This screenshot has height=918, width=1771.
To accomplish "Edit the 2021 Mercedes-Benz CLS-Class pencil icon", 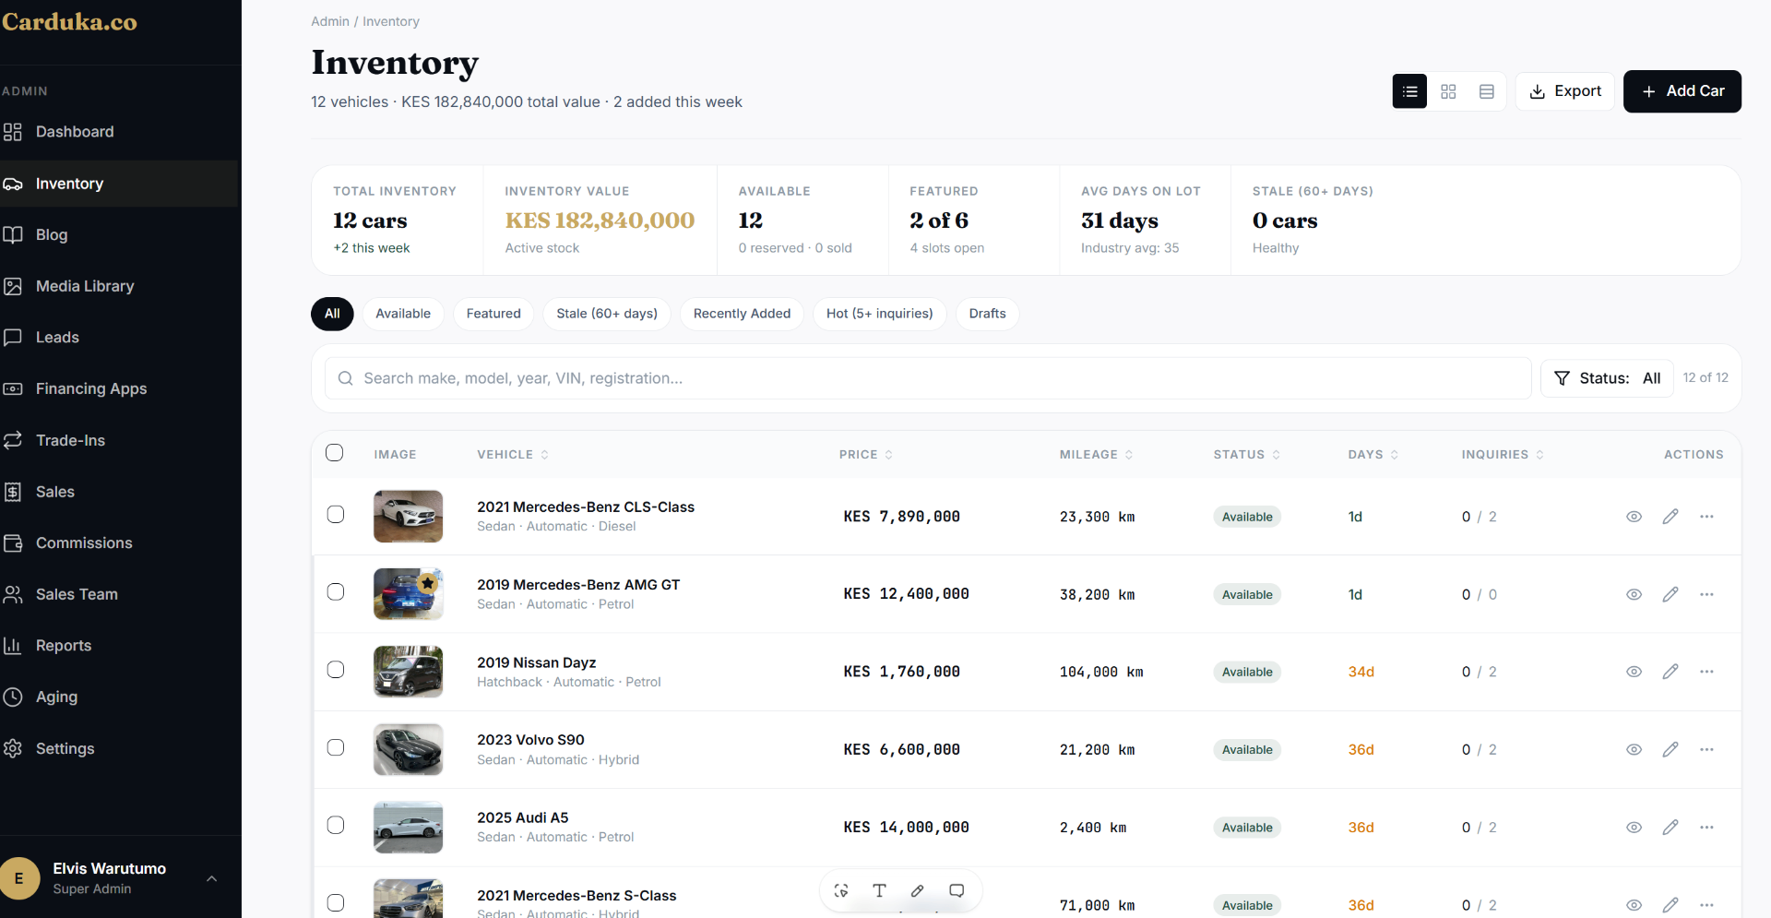I will (1670, 517).
